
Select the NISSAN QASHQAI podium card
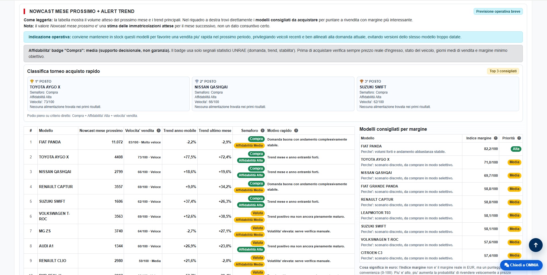(273, 94)
